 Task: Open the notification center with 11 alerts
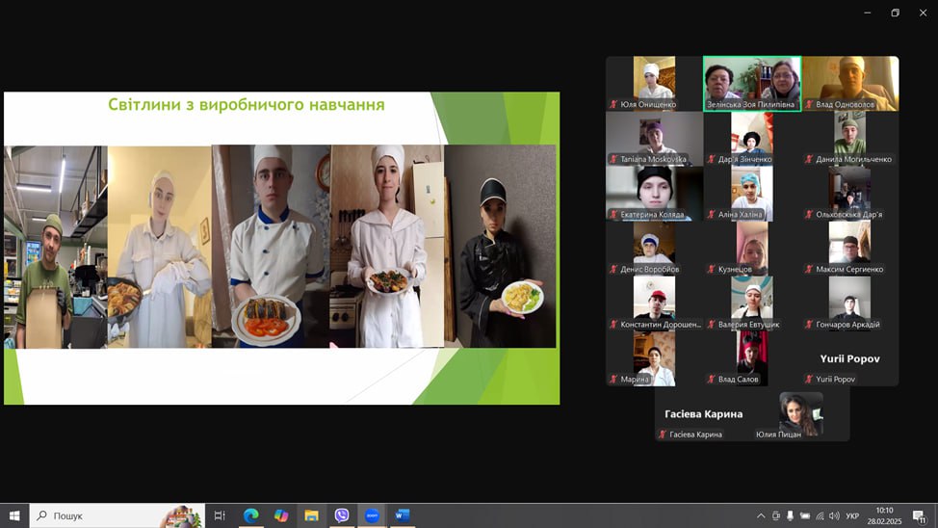[x=919, y=515]
